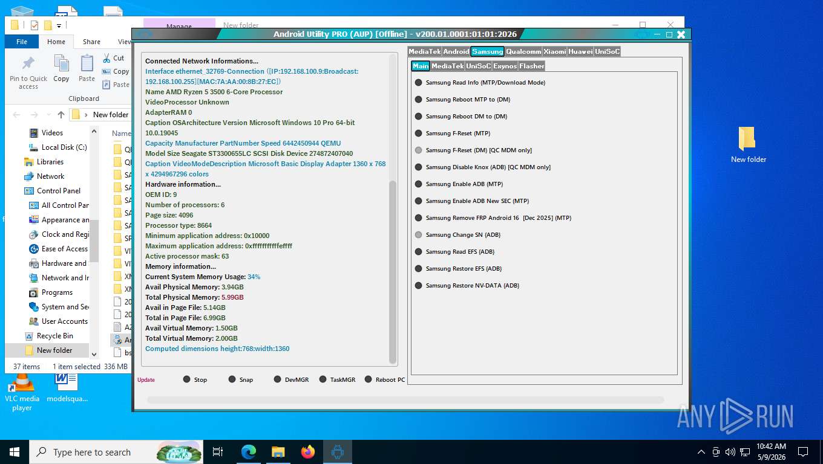Open File Explorer from the taskbar

click(x=278, y=452)
